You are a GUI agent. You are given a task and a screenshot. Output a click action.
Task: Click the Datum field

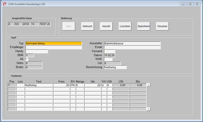[110, 55]
